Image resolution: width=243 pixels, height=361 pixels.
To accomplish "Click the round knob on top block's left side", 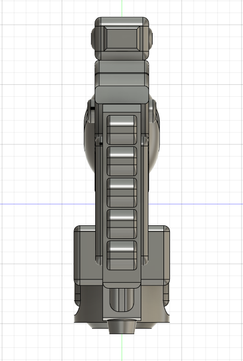I will 93,38.
